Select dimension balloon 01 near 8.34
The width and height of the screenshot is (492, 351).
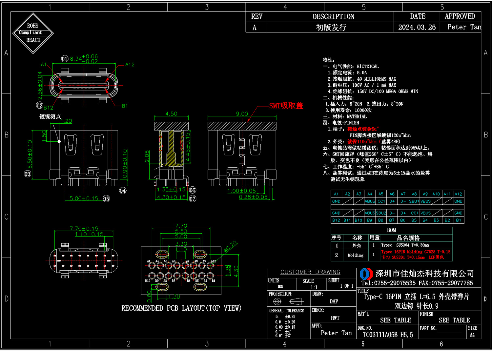(65, 59)
